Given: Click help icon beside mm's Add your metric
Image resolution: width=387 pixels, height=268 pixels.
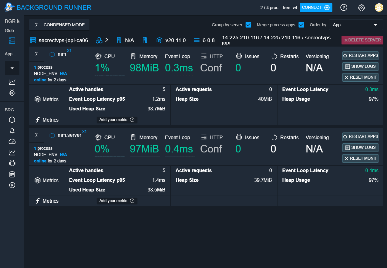Looking at the screenshot, I should coord(132,120).
